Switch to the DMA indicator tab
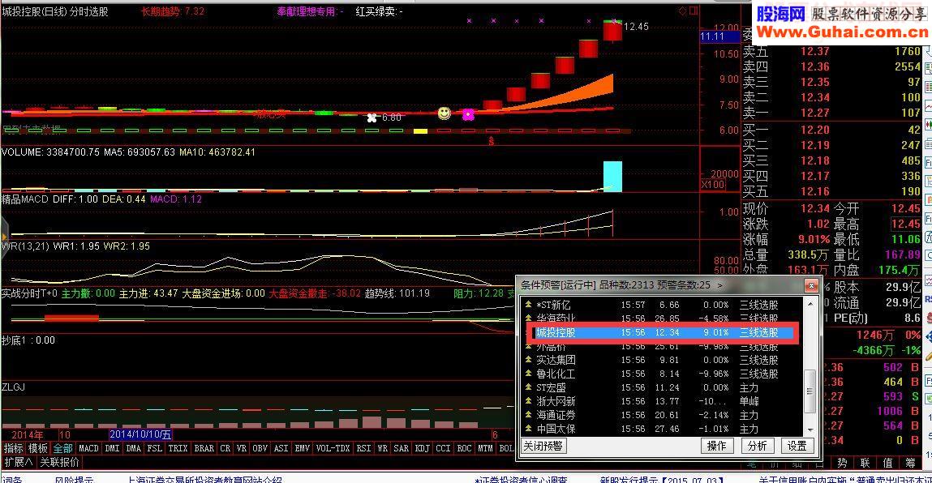The height and width of the screenshot is (483, 932). point(134,448)
